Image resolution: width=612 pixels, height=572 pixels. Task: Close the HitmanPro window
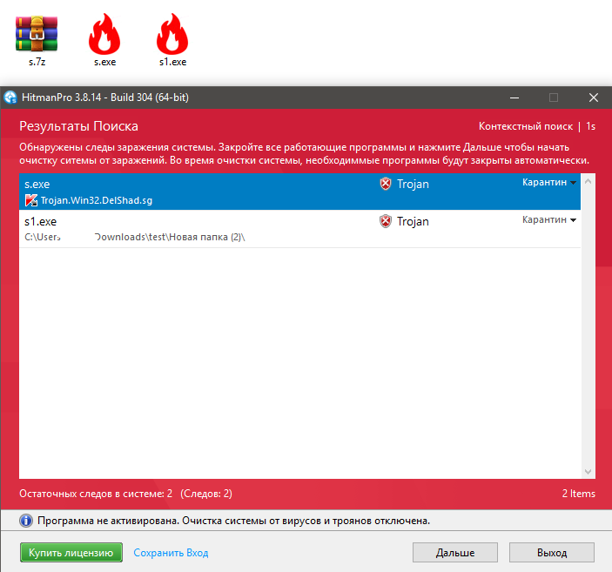[x=593, y=98]
